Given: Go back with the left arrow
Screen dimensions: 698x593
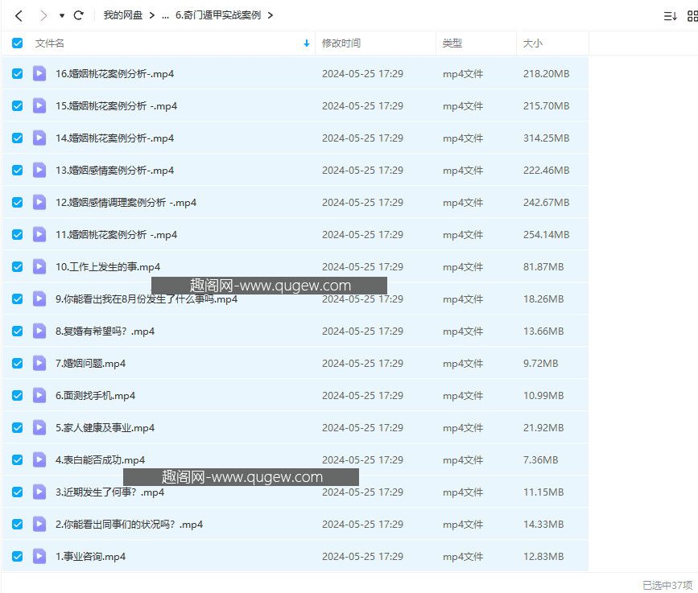Looking at the screenshot, I should 19,16.
